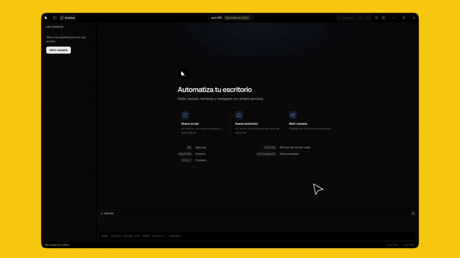Open the Archivo menu
This screenshot has height=258, width=460.
(x=68, y=18)
